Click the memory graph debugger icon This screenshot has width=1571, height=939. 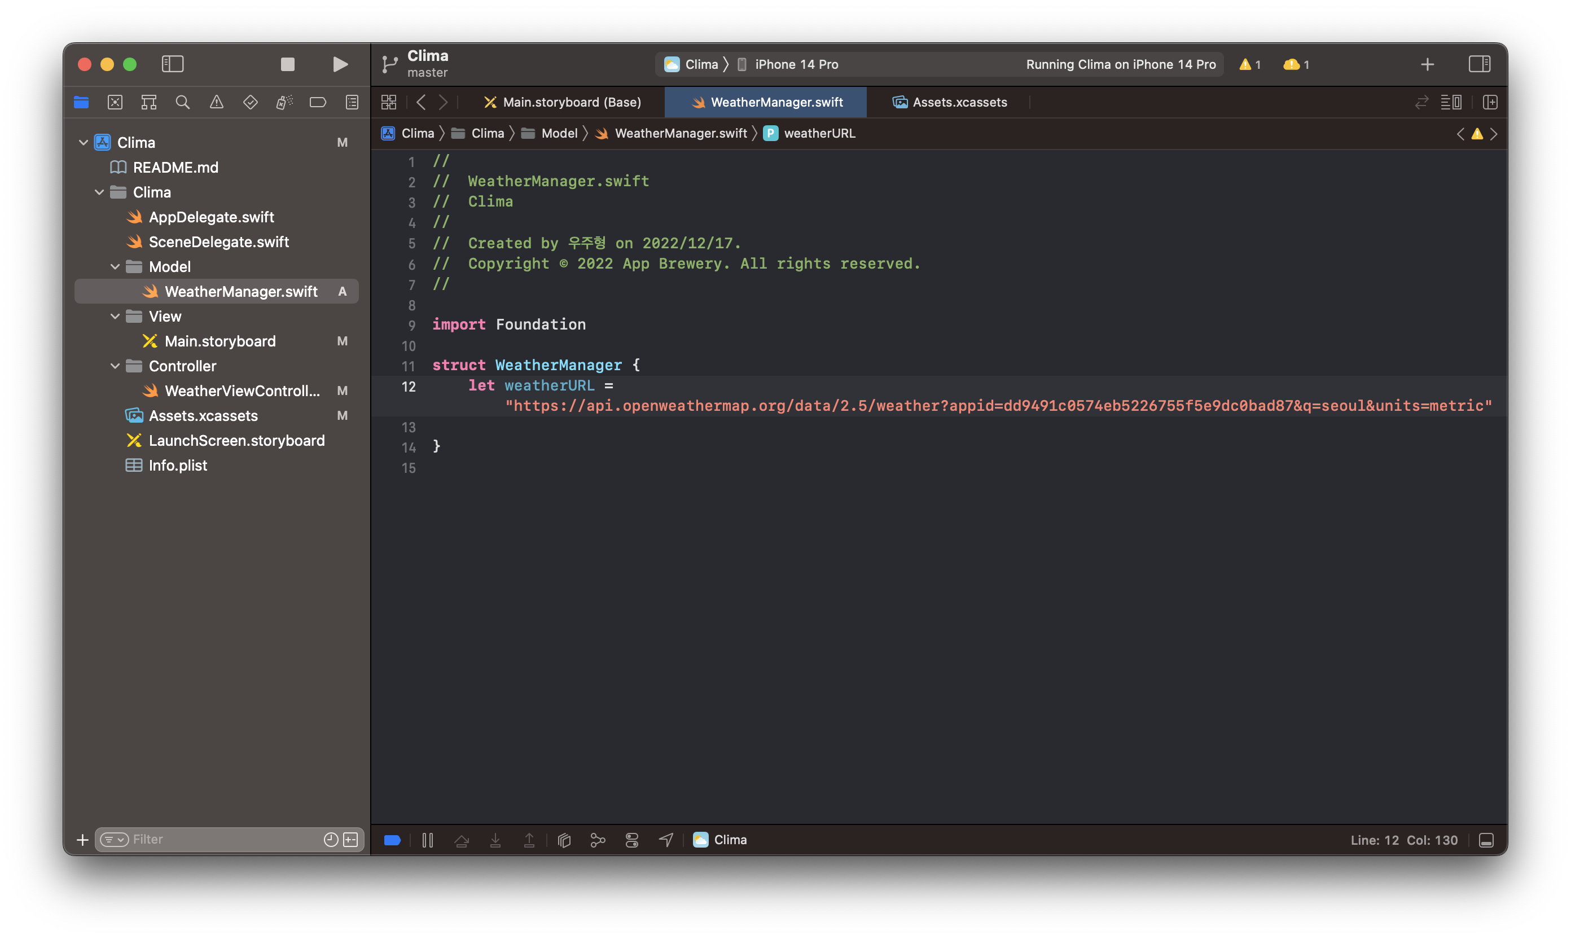tap(598, 840)
